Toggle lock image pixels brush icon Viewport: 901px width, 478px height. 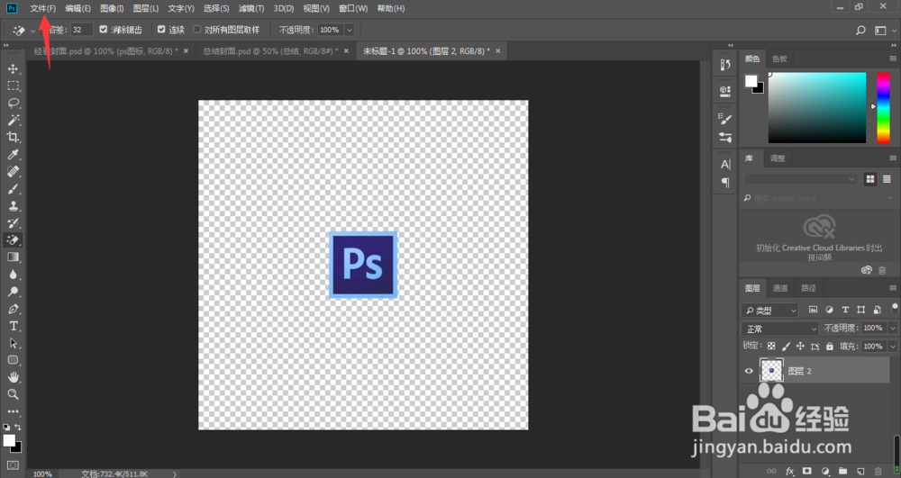click(786, 346)
